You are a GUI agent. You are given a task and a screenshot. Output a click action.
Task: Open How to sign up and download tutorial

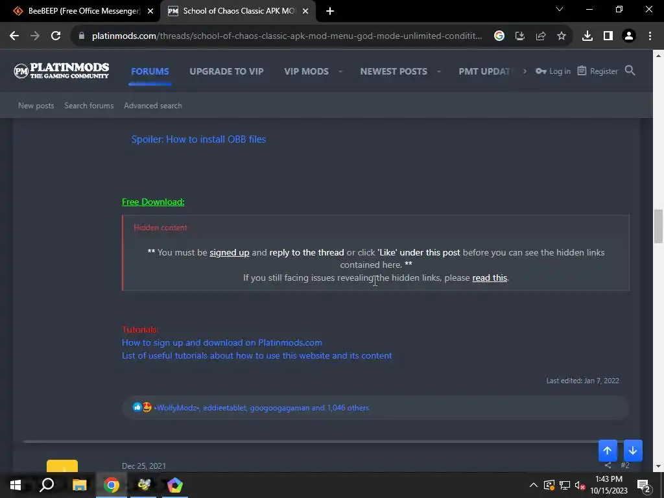point(222,342)
